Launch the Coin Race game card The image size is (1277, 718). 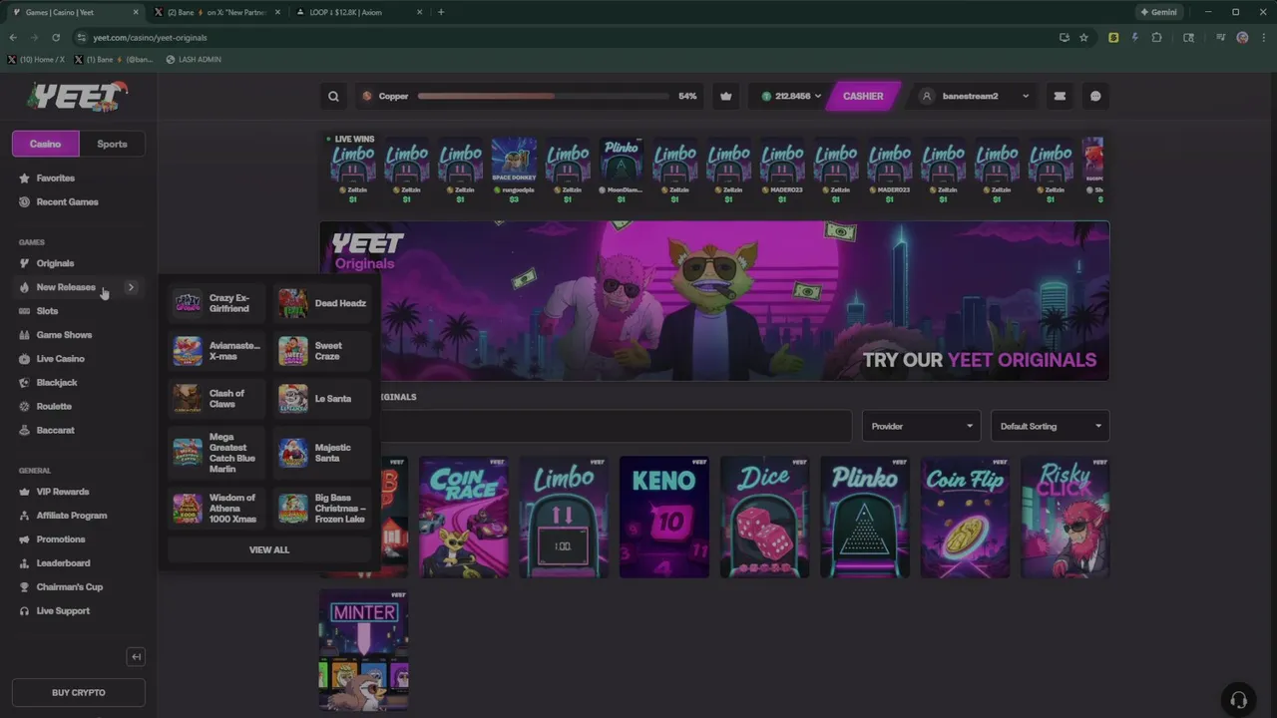464,518
